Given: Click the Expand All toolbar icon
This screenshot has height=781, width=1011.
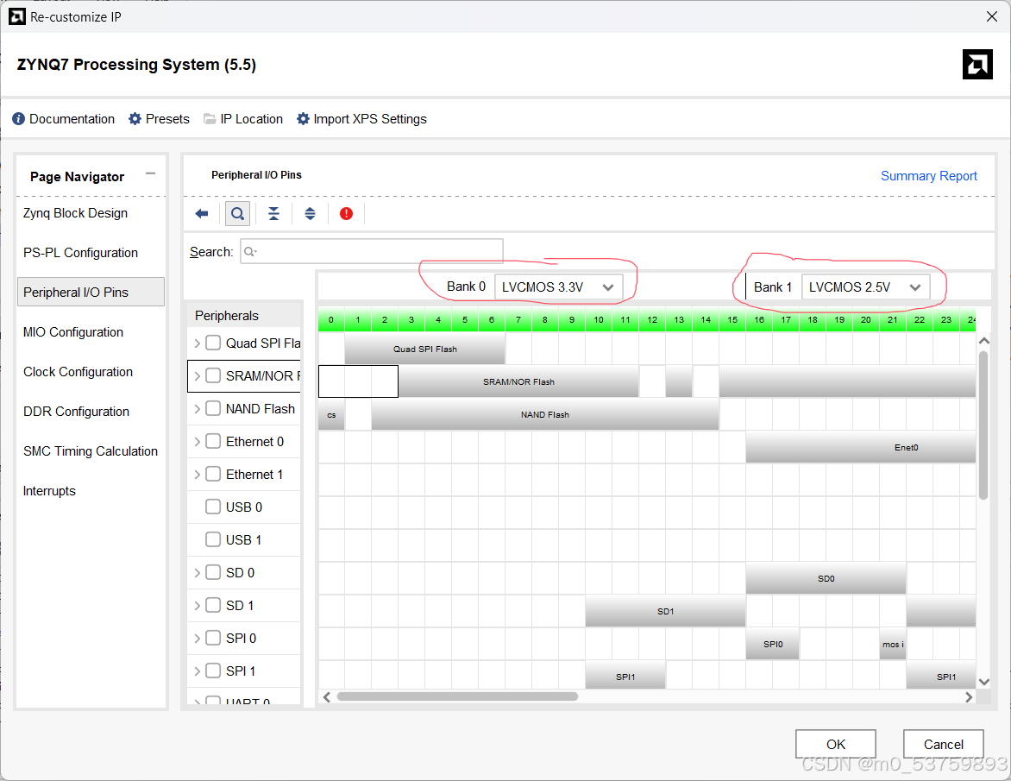Looking at the screenshot, I should click(311, 213).
